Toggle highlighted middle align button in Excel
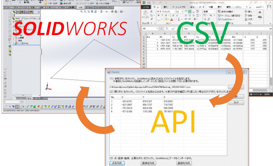Viewport: 273px width, 166px height. pyautogui.click(x=190, y=11)
